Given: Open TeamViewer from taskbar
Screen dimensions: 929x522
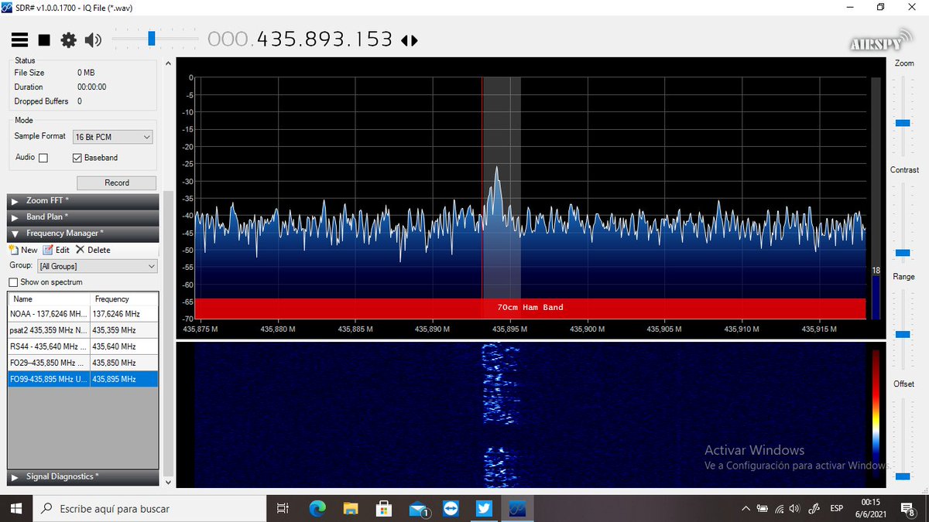Looking at the screenshot, I should [451, 509].
